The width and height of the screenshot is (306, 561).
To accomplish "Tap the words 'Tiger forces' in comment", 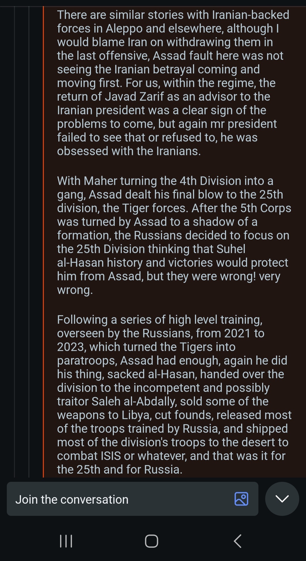I will (155, 208).
